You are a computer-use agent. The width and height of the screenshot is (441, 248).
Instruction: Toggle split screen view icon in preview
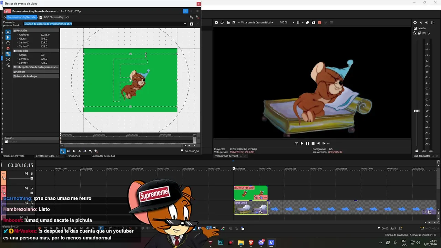point(234,22)
